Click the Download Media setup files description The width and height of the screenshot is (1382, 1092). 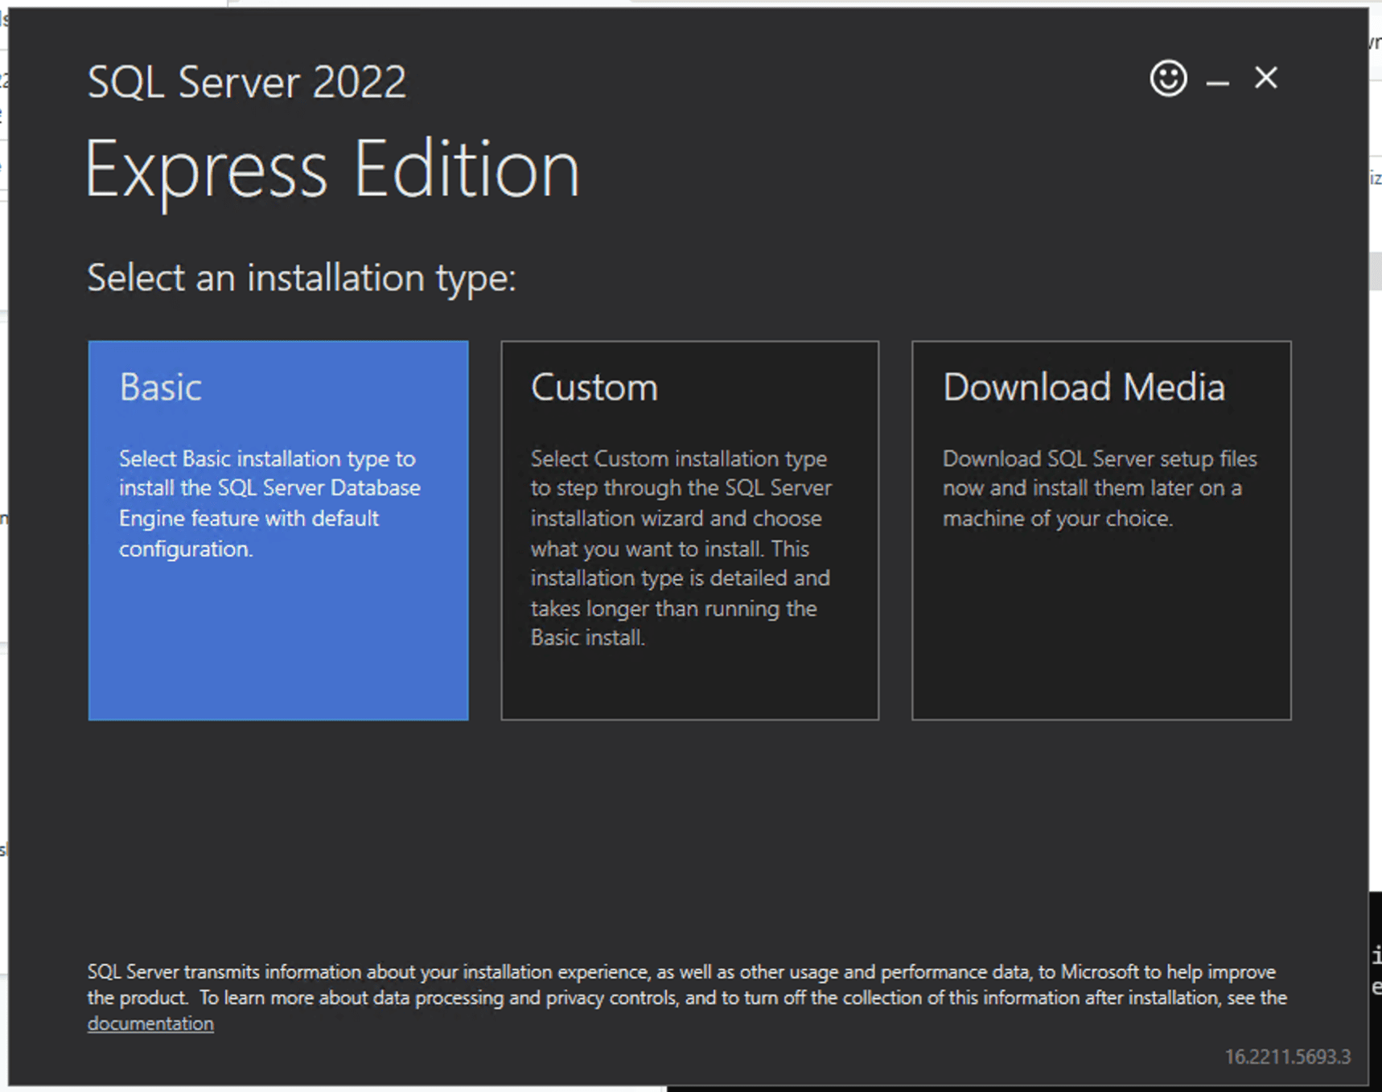click(x=1099, y=488)
